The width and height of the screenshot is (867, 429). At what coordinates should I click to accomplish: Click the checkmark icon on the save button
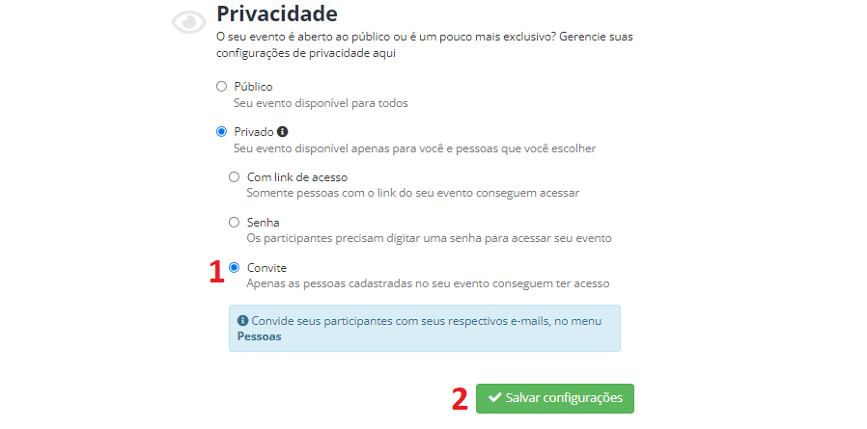click(495, 397)
